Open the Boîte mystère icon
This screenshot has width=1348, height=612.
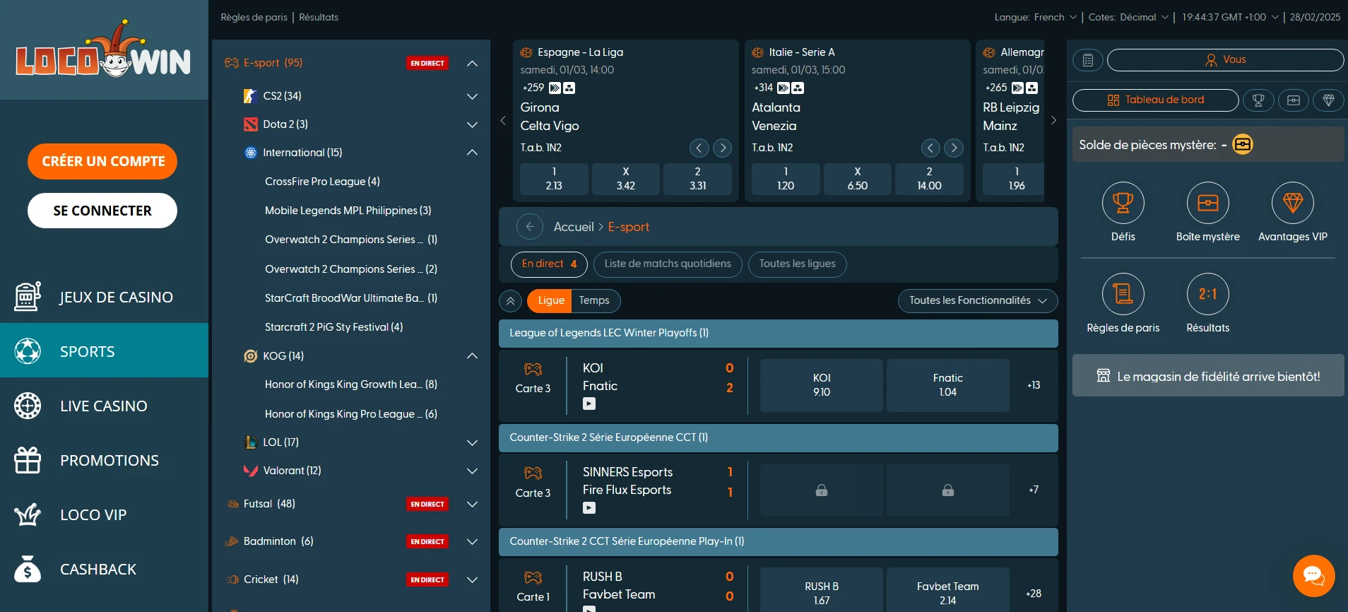(x=1207, y=203)
